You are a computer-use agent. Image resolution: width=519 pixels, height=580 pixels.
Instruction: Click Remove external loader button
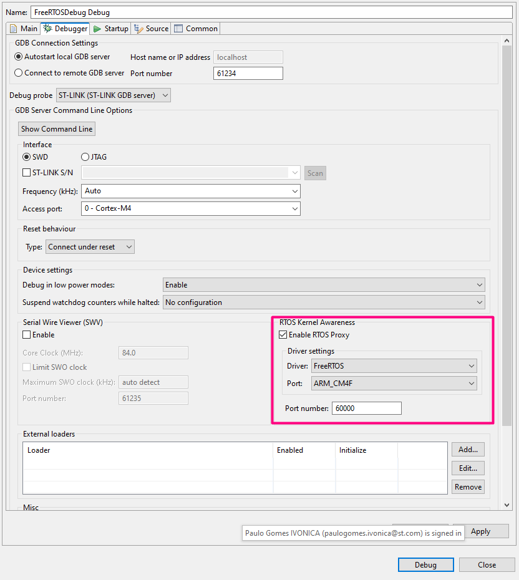(468, 487)
